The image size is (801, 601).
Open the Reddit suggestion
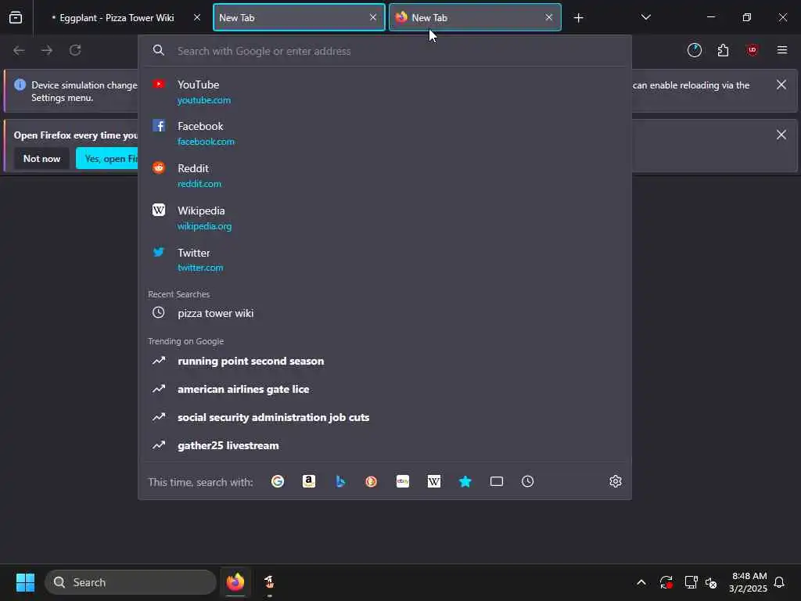coord(385,175)
